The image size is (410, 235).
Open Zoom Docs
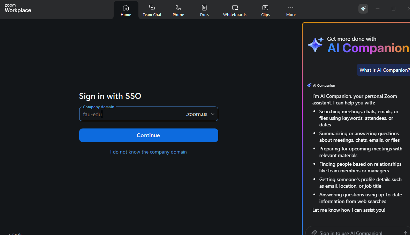[x=204, y=10]
